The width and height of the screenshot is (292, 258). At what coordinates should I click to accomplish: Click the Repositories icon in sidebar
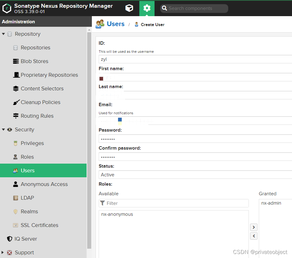(x=16, y=48)
